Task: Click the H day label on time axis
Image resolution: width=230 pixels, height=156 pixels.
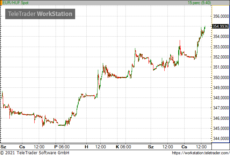Action: pos(86,147)
